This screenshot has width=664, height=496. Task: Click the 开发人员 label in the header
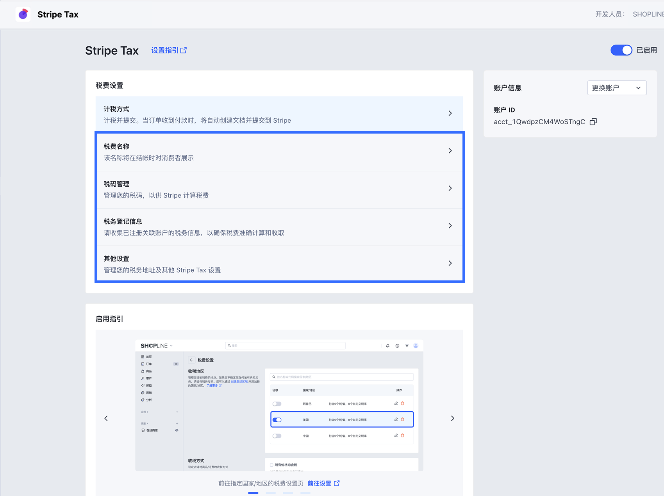[610, 14]
